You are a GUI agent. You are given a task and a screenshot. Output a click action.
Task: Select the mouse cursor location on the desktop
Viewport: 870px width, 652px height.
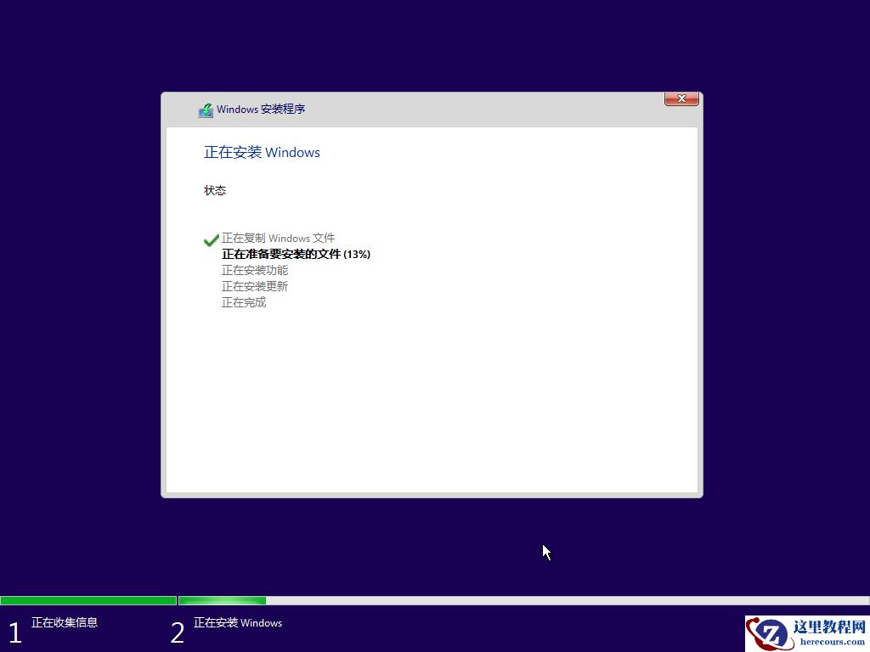(x=545, y=552)
